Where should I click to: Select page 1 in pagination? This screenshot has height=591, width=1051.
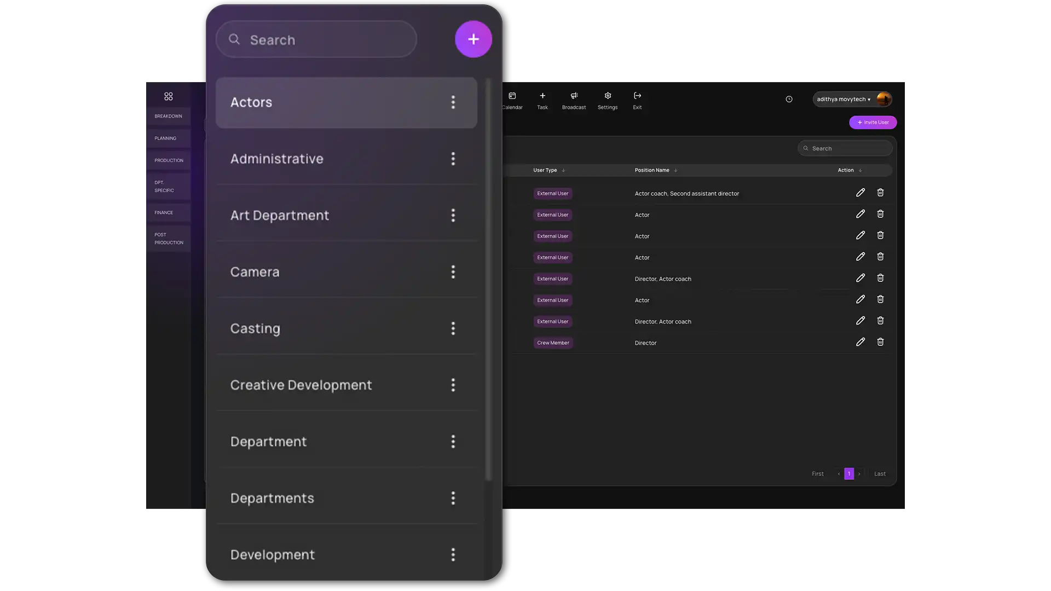pos(849,474)
